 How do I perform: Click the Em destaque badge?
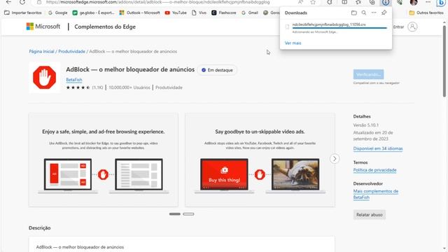(217, 70)
